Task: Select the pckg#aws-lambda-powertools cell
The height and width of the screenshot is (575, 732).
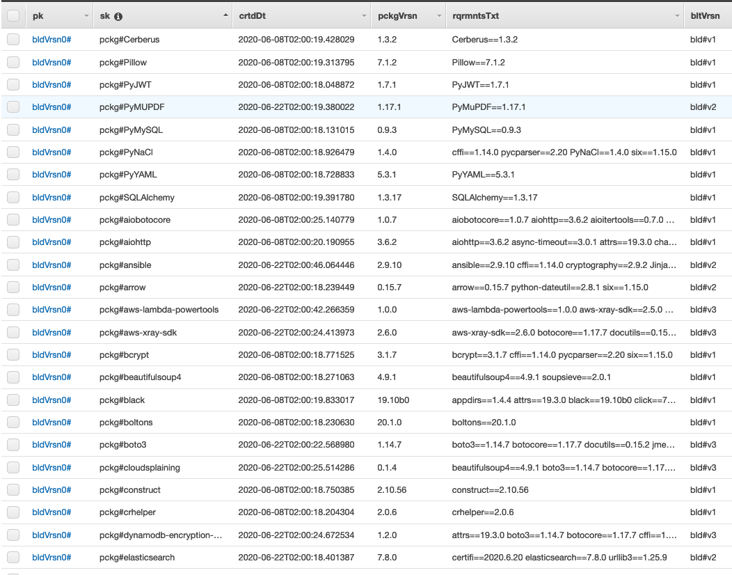Action: coord(159,310)
